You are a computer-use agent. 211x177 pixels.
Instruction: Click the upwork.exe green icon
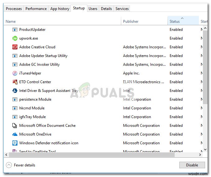pos(15,38)
